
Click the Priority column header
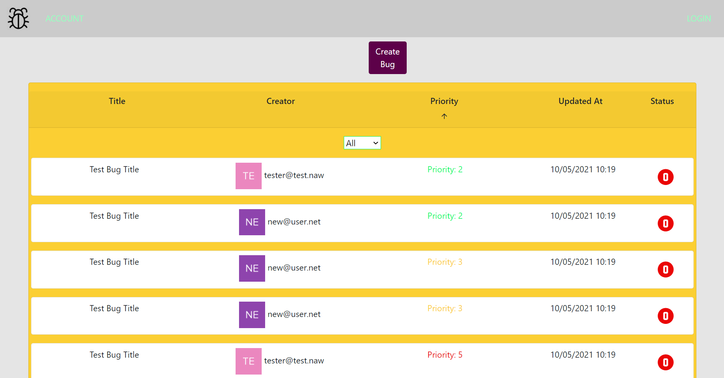point(444,101)
